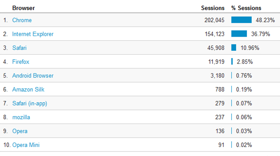Click the 202,045 sessions value
Viewport: 280px width, 156px height.
click(x=214, y=20)
